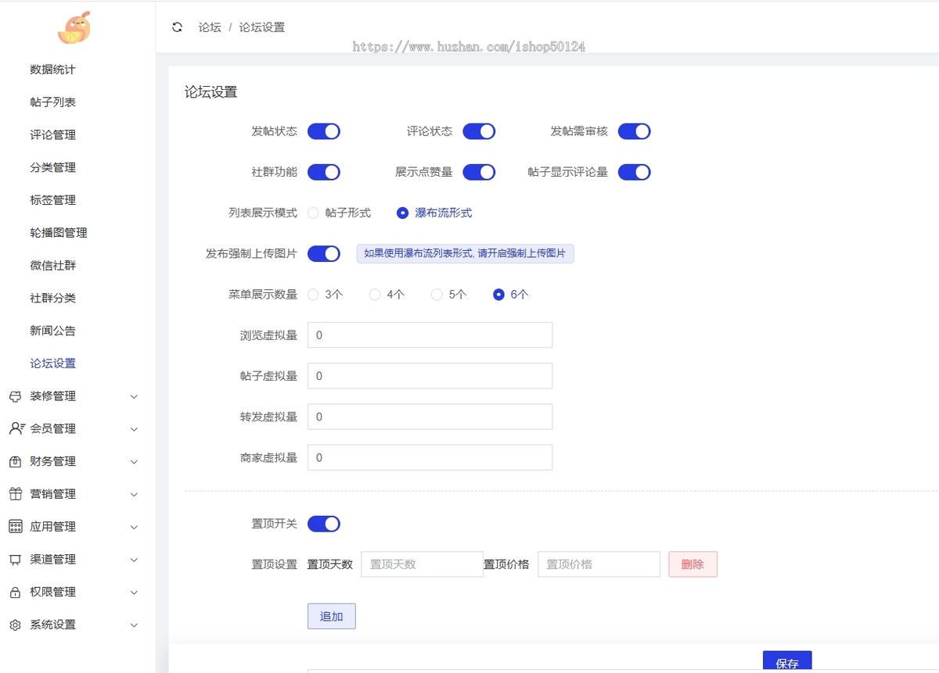Viewport: 939px width, 673px height.
Task: Click the 系统设置 gear icon
Action: 15,625
